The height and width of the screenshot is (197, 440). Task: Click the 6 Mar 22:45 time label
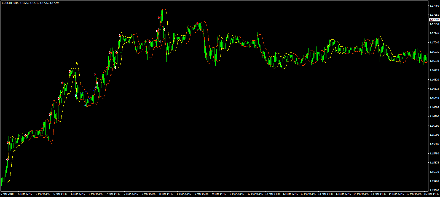point(78,194)
